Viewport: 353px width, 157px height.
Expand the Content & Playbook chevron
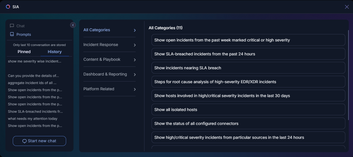click(x=135, y=60)
